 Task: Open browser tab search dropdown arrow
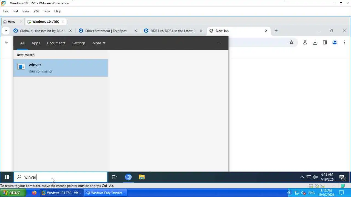(6, 31)
